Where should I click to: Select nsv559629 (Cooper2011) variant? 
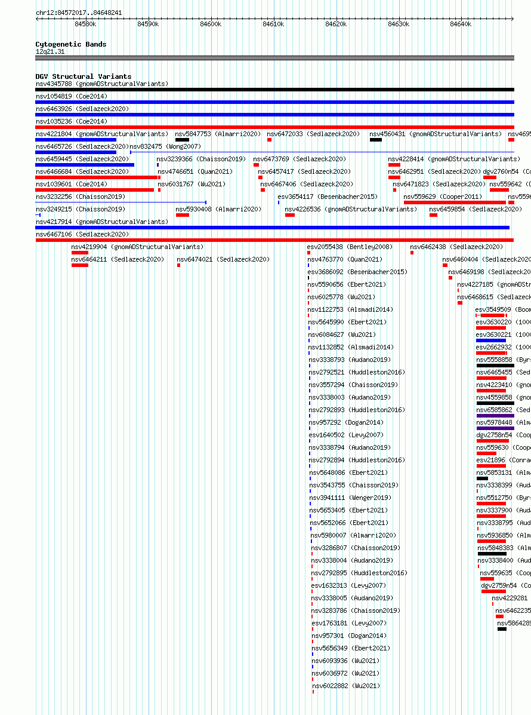pyautogui.click(x=443, y=197)
